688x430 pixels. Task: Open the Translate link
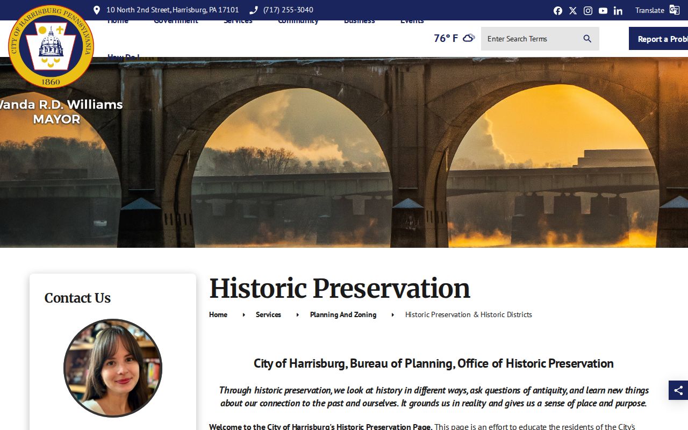tap(650, 10)
